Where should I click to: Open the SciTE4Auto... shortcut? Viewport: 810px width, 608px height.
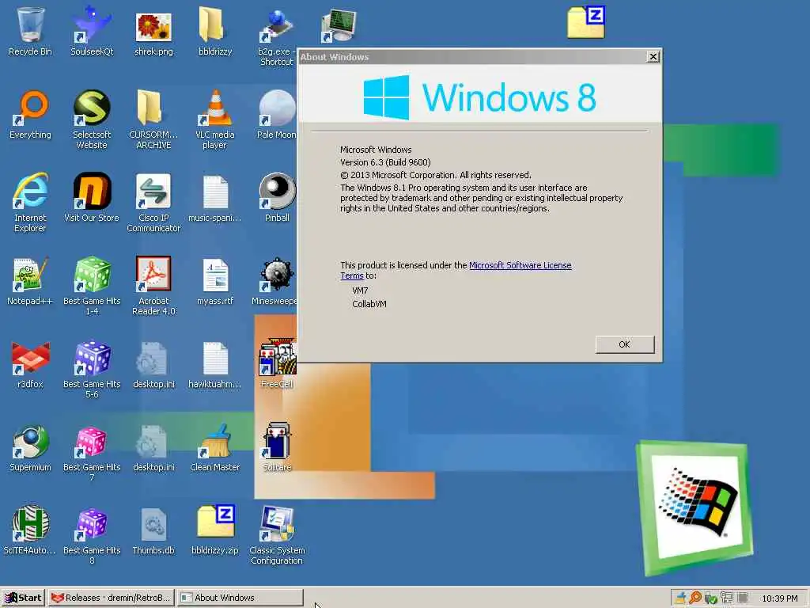point(31,530)
